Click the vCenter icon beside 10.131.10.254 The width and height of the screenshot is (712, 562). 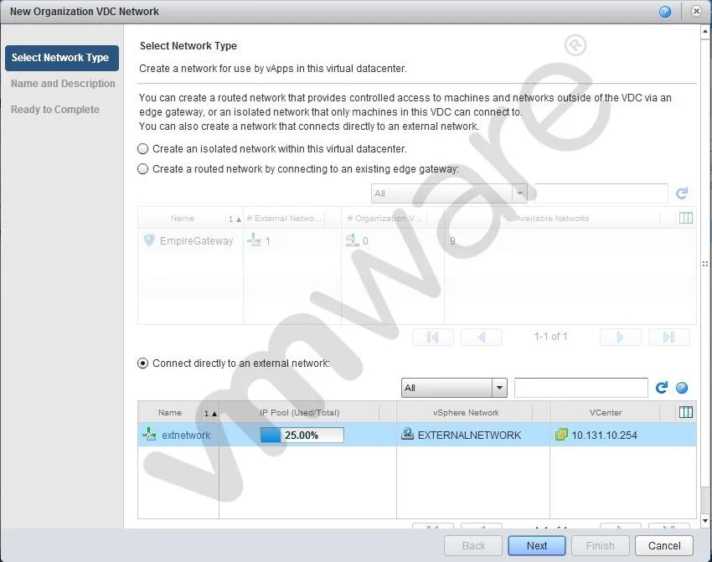point(561,435)
